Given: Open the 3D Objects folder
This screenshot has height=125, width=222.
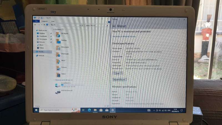Looking at the screenshot, I should coord(62,34).
